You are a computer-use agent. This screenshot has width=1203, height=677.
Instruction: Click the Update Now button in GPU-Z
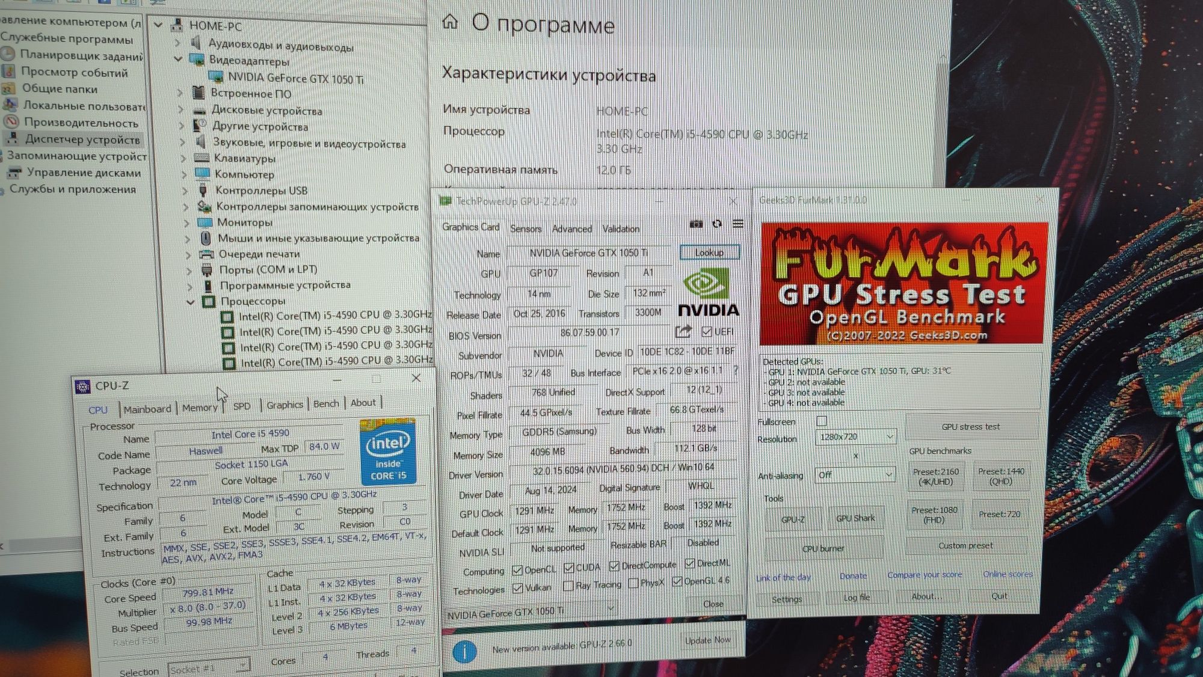(707, 640)
